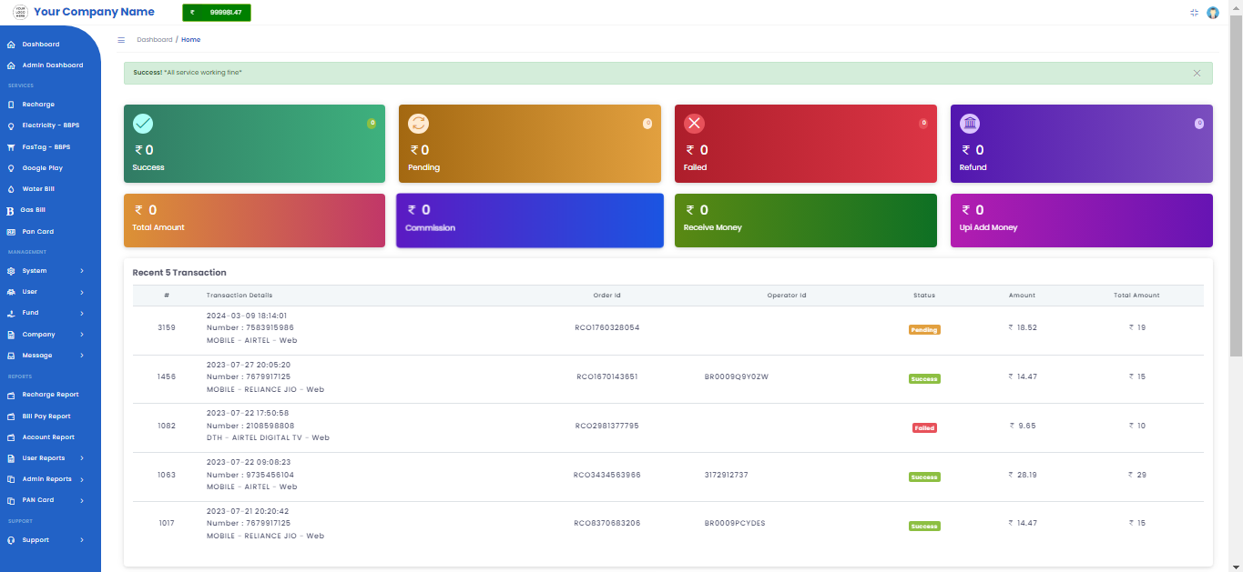Click the Failed cross icon on red card
The width and height of the screenshot is (1243, 572).
pos(694,124)
